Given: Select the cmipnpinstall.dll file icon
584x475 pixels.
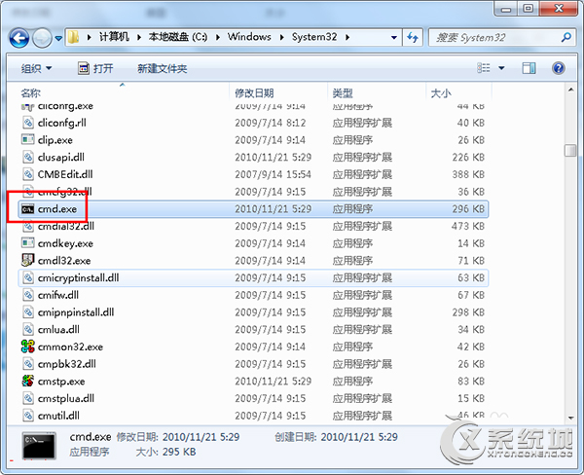Looking at the screenshot, I should (x=28, y=311).
